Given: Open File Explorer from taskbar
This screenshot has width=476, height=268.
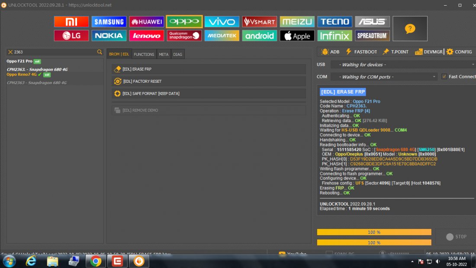Looking at the screenshot, I should coord(52,261).
